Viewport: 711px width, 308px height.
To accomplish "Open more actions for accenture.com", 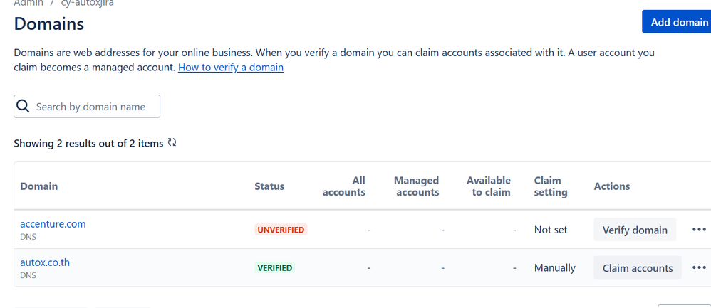I will tap(699, 230).
